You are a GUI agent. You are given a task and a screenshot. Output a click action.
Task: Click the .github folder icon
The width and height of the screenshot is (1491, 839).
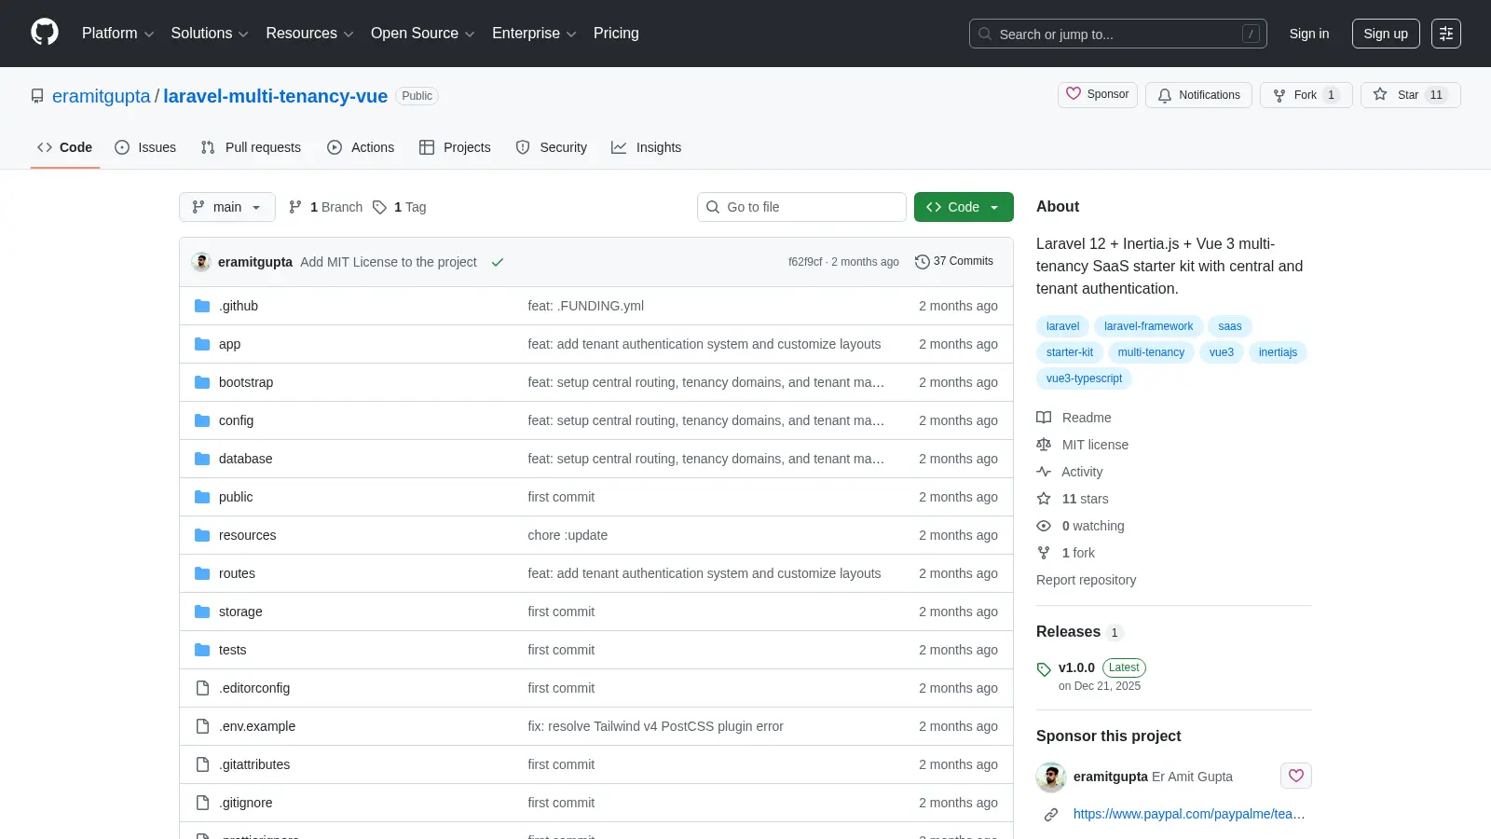coord(202,306)
